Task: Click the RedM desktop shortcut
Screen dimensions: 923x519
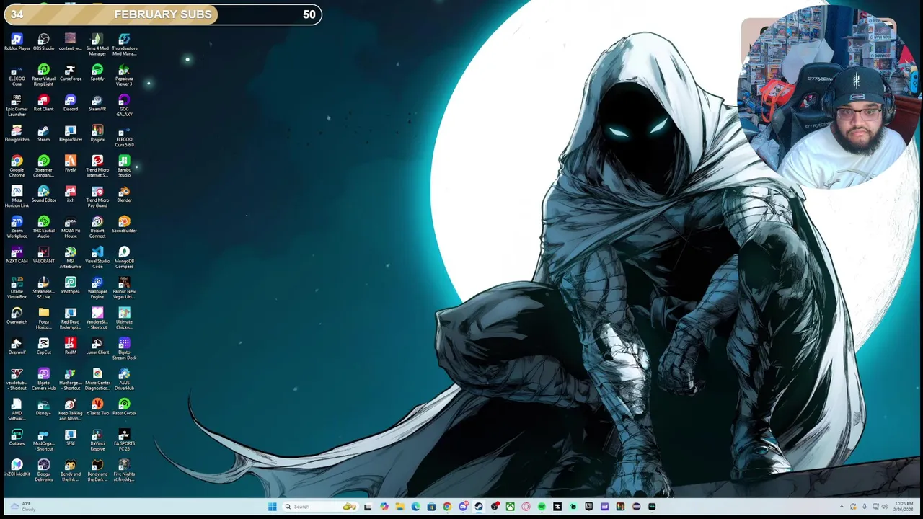Action: [70, 346]
